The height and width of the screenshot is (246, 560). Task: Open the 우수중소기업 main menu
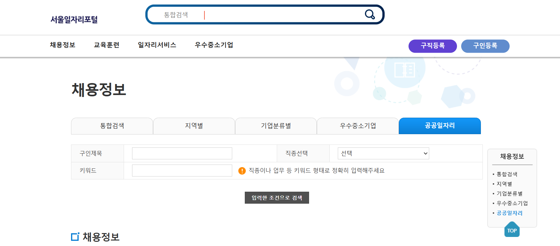click(x=214, y=45)
